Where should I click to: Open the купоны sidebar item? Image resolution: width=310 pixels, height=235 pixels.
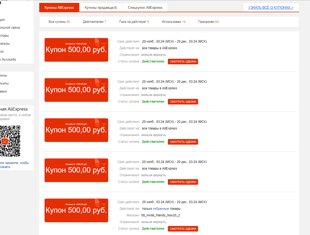[x=3, y=75]
